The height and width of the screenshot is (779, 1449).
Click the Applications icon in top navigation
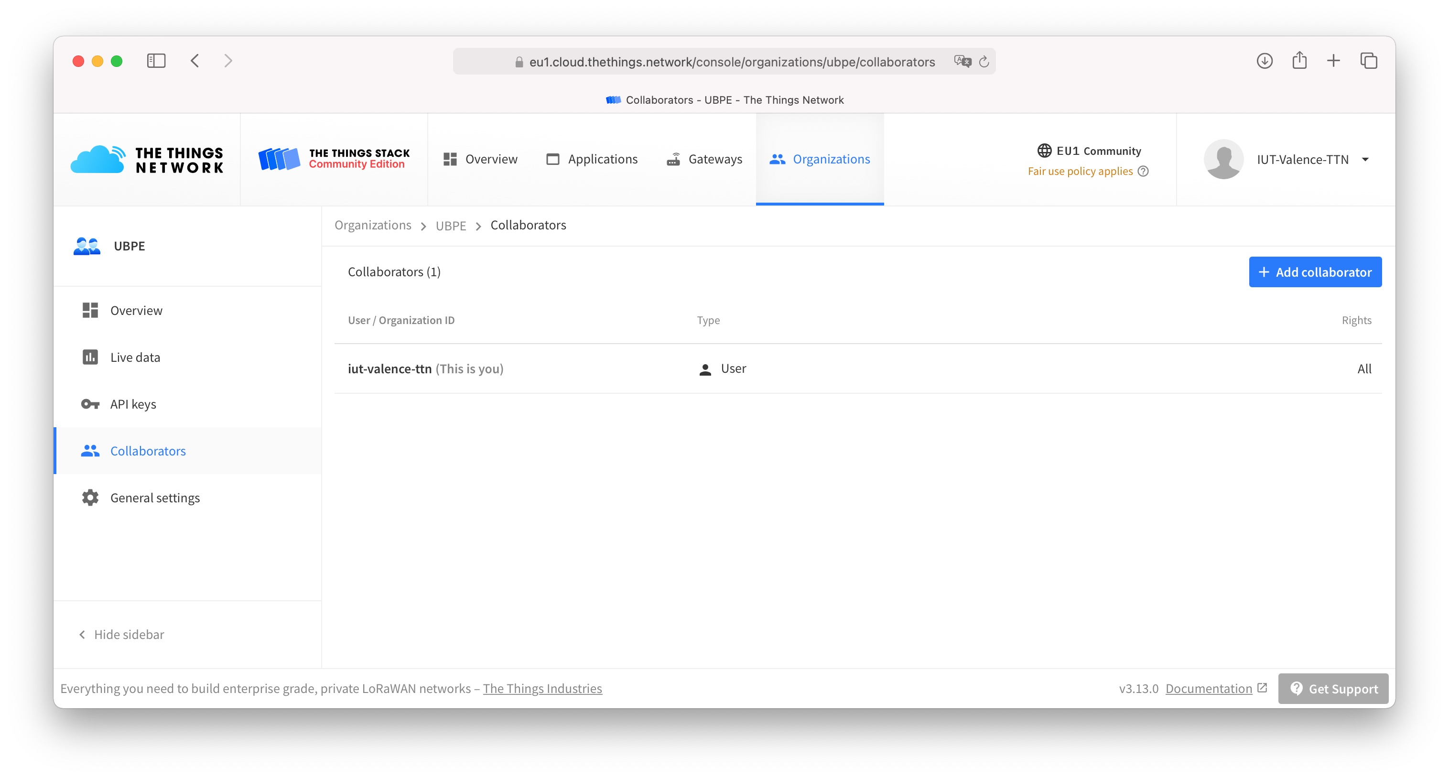[553, 158]
